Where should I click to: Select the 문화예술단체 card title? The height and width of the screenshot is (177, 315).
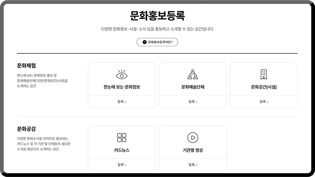193,87
